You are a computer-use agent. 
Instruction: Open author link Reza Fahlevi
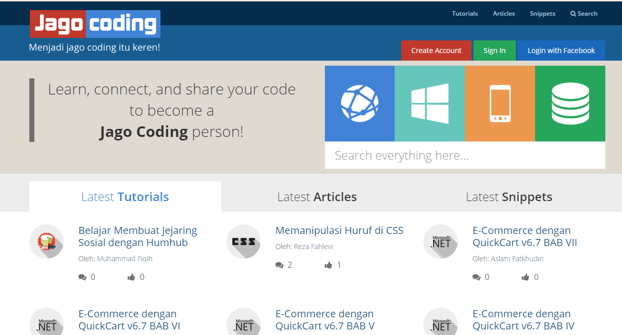pyautogui.click(x=310, y=247)
